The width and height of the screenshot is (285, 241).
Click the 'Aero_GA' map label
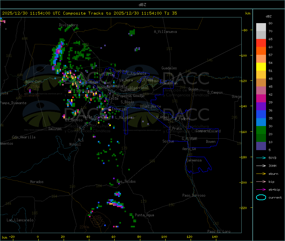189,149
